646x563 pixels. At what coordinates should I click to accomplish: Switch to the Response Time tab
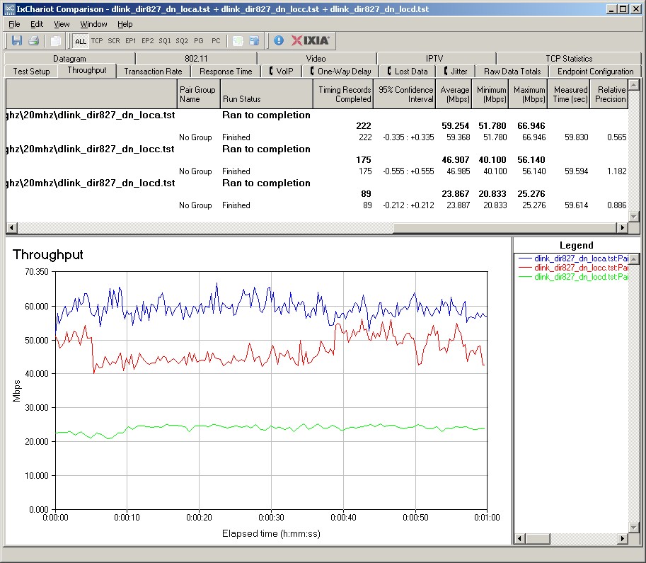[226, 72]
